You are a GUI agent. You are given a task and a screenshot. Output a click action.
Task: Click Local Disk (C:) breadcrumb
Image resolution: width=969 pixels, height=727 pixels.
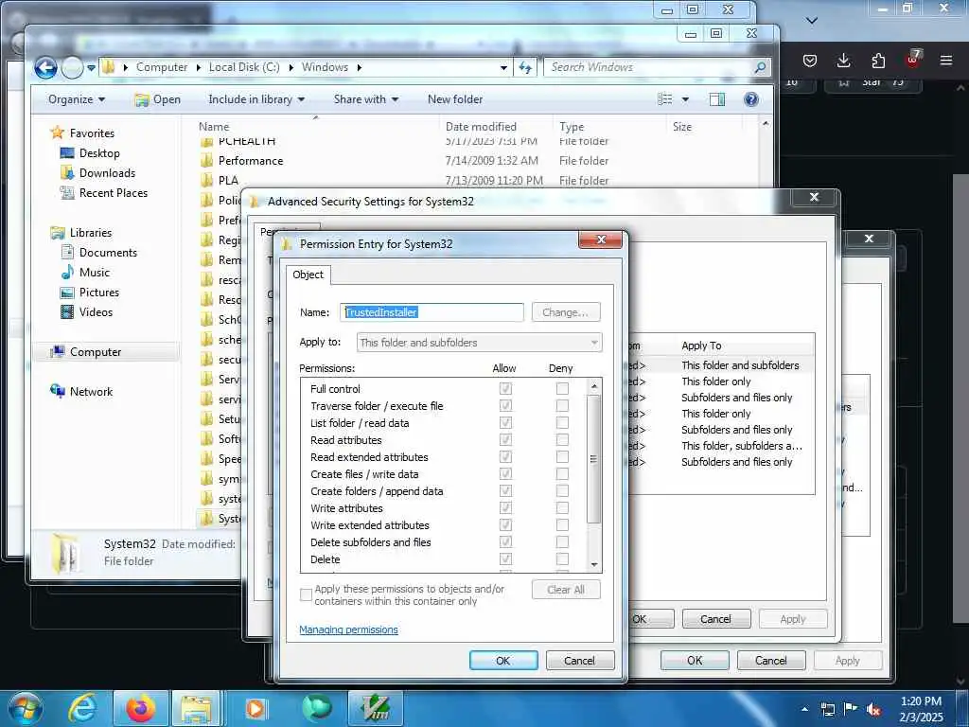[x=244, y=67]
